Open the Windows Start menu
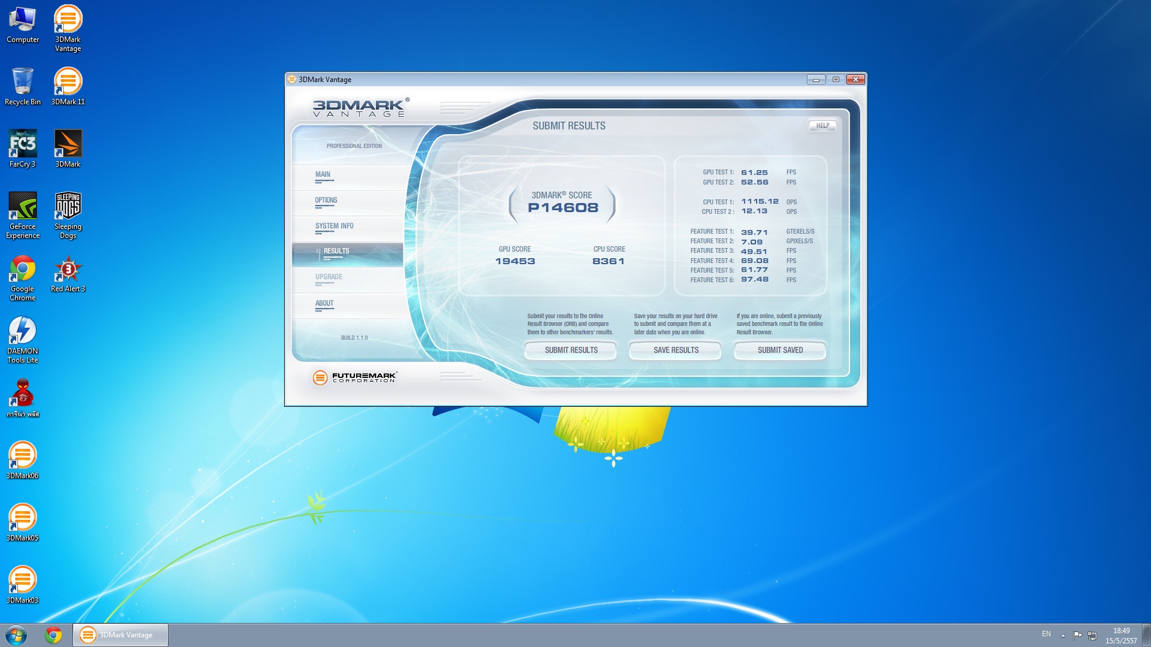 point(16,635)
